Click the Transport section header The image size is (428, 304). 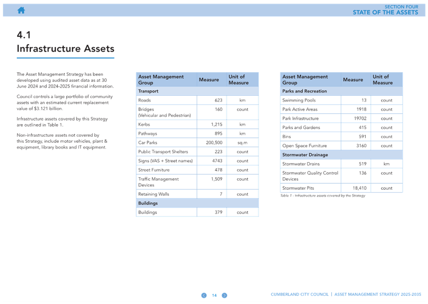[x=148, y=91]
